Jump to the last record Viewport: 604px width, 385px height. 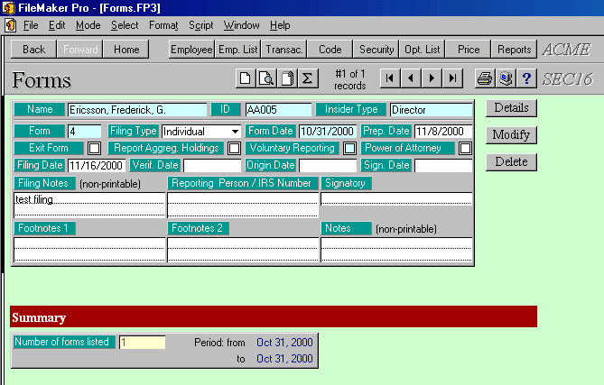(x=452, y=79)
